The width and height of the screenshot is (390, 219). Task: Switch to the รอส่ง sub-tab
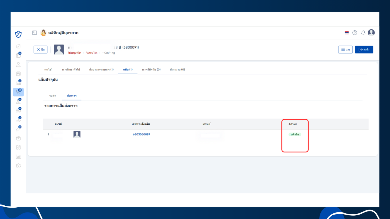coord(52,96)
